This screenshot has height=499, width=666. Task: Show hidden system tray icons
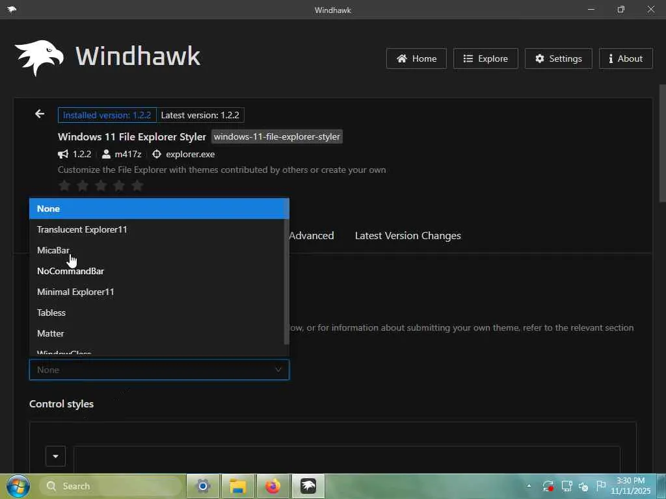[x=529, y=486]
